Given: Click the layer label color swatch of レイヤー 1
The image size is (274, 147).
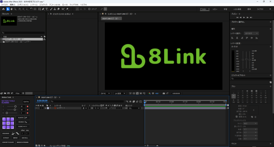Looking at the screenshot, I should 48,108.
